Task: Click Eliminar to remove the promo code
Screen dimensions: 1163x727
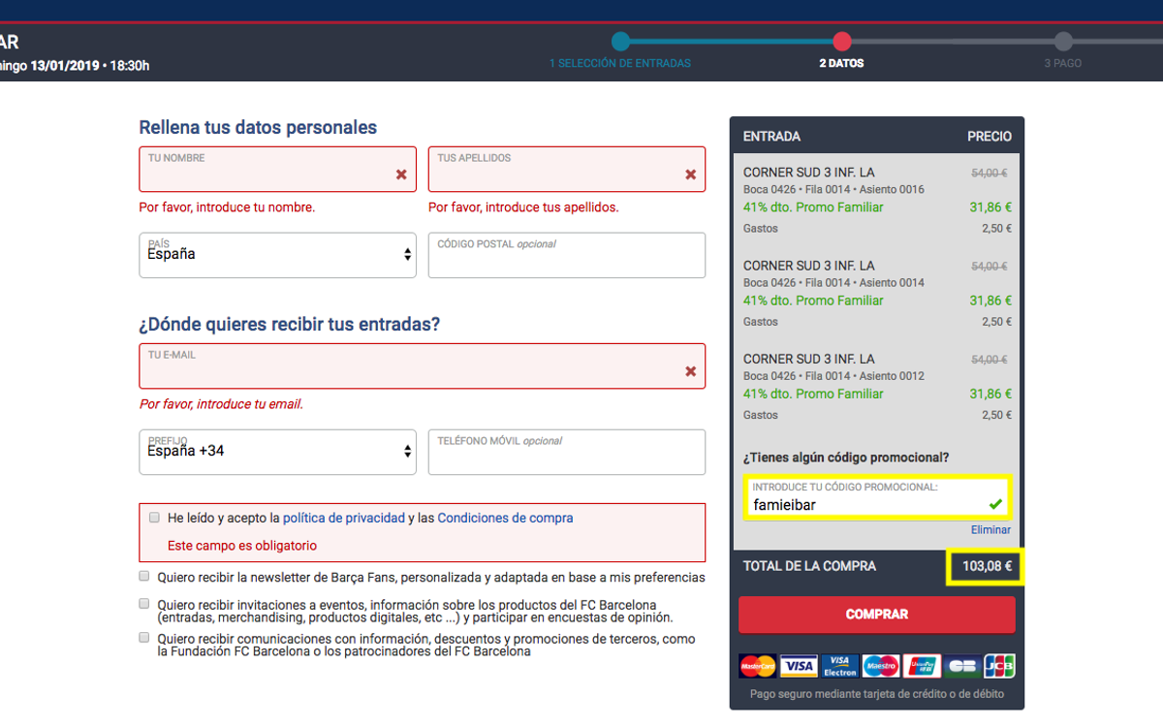Action: (x=990, y=529)
